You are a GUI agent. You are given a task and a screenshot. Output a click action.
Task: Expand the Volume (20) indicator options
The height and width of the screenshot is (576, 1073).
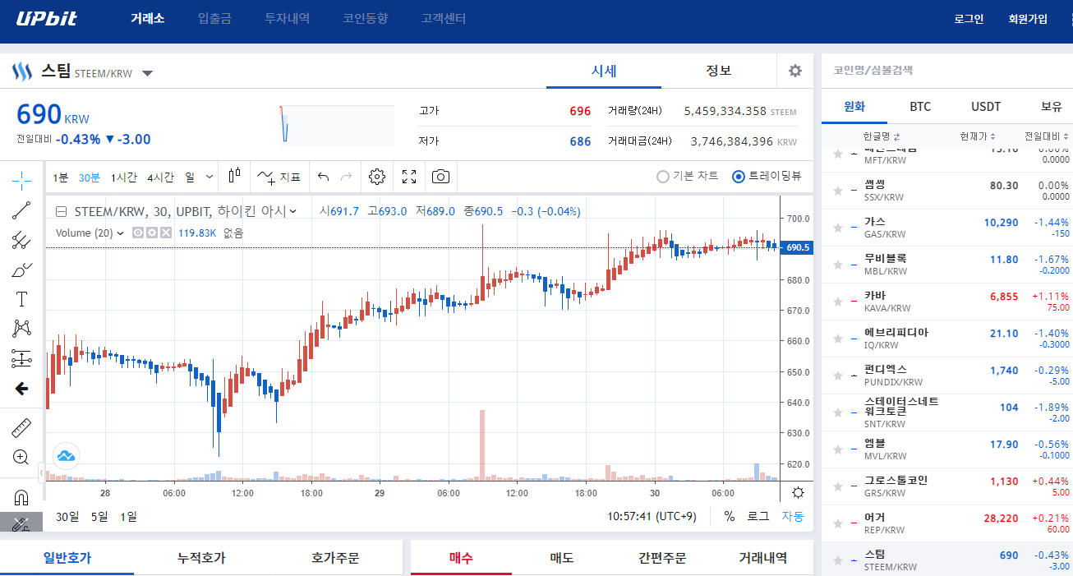click(x=120, y=233)
